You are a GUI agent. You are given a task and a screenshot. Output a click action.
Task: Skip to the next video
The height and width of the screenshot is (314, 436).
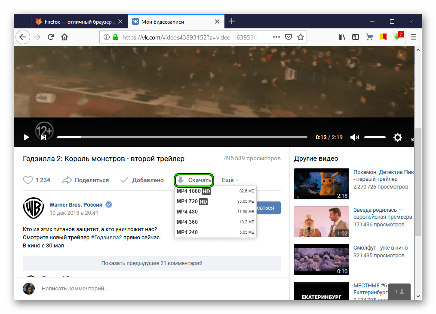[43, 137]
